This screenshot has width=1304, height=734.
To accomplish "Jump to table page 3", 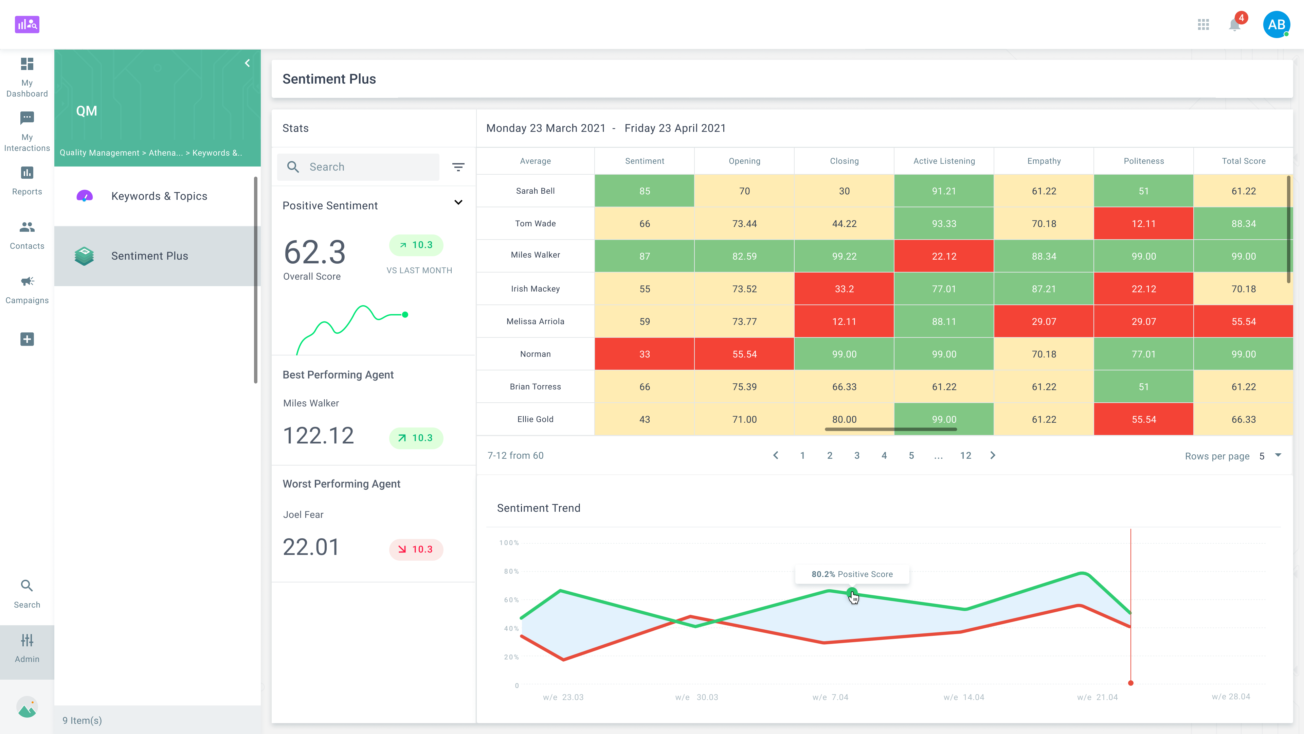I will (857, 455).
